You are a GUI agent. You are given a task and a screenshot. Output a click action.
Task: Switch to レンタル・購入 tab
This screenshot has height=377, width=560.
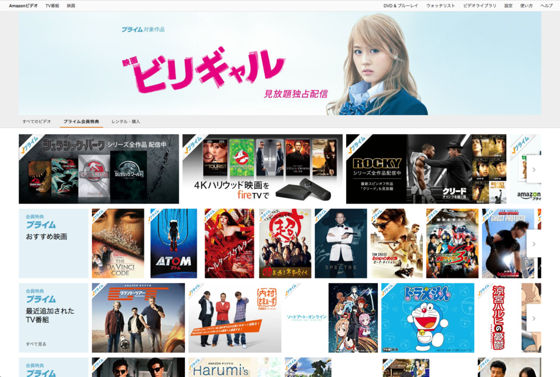[125, 121]
